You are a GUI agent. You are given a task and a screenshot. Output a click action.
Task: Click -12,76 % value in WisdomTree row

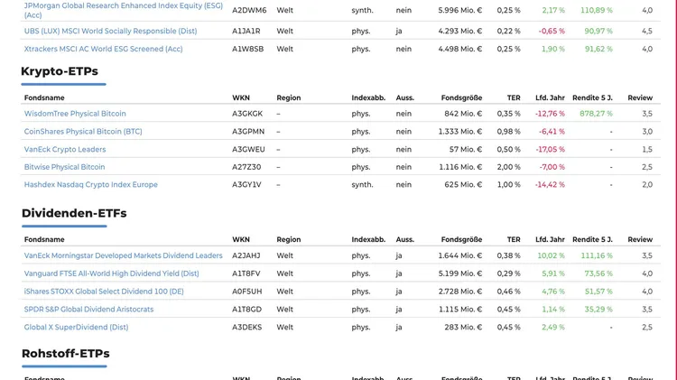(550, 114)
